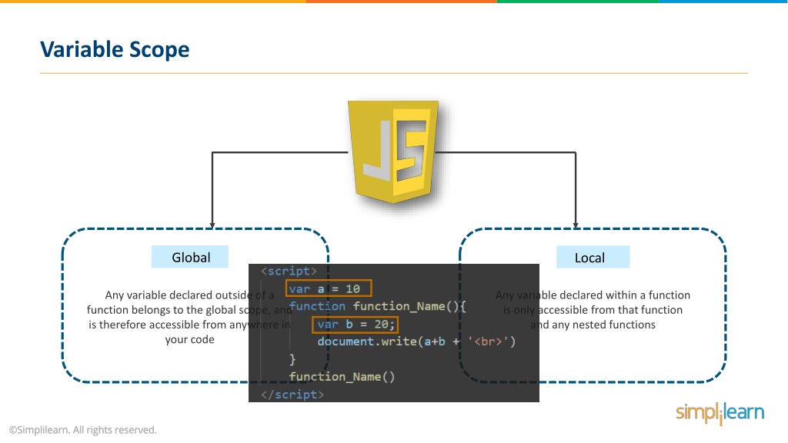The height and width of the screenshot is (443, 788).
Task: Click the "Global" label box
Action: point(190,257)
